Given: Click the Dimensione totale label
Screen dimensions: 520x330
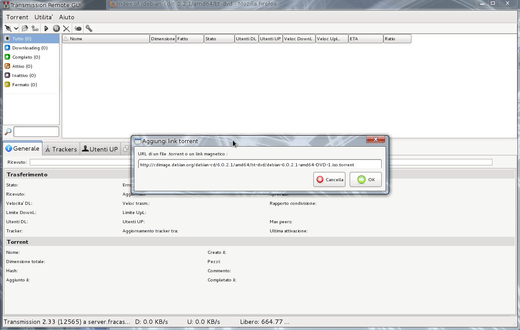Looking at the screenshot, I should pos(25,262).
